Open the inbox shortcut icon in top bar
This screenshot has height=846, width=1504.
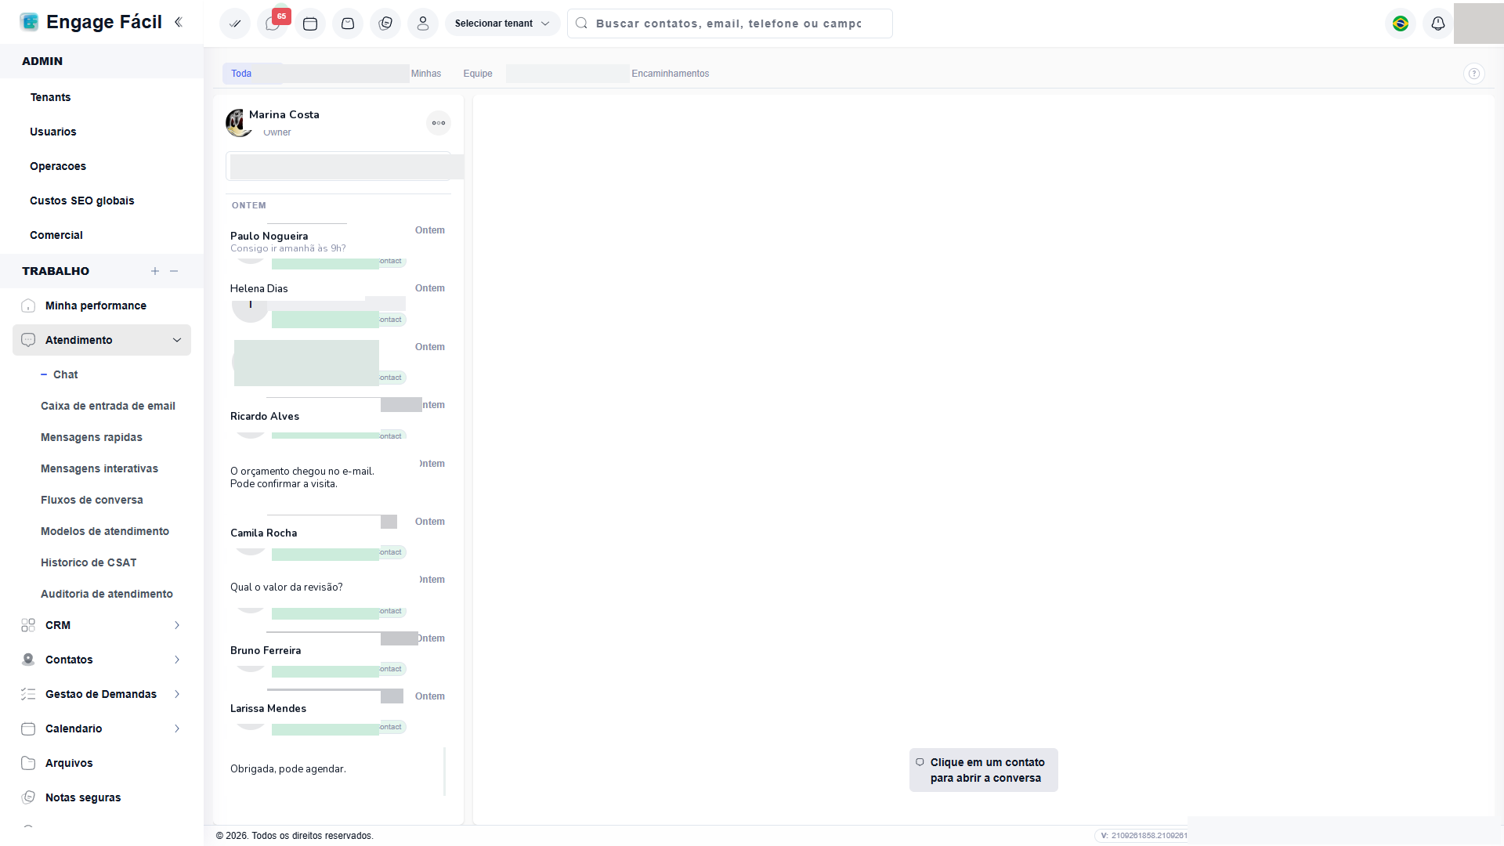click(348, 23)
